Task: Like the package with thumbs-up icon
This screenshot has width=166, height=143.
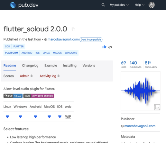Action: pos(104,47)
